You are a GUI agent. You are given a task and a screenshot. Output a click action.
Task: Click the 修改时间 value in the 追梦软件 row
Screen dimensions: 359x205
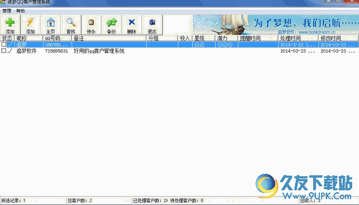pos(338,51)
